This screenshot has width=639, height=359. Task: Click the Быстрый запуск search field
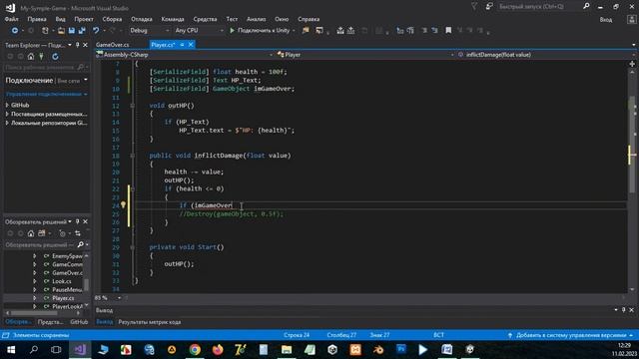tap(539, 7)
